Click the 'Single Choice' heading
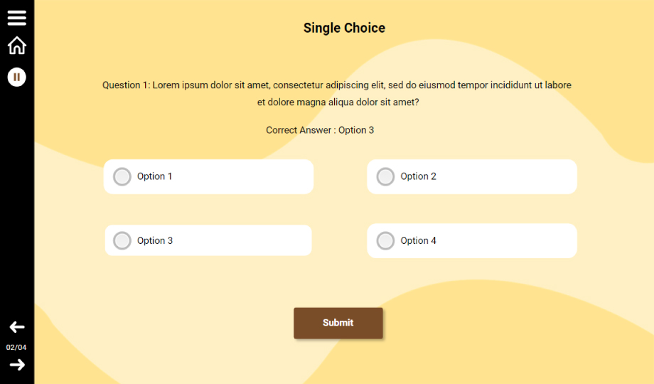 [x=344, y=28]
